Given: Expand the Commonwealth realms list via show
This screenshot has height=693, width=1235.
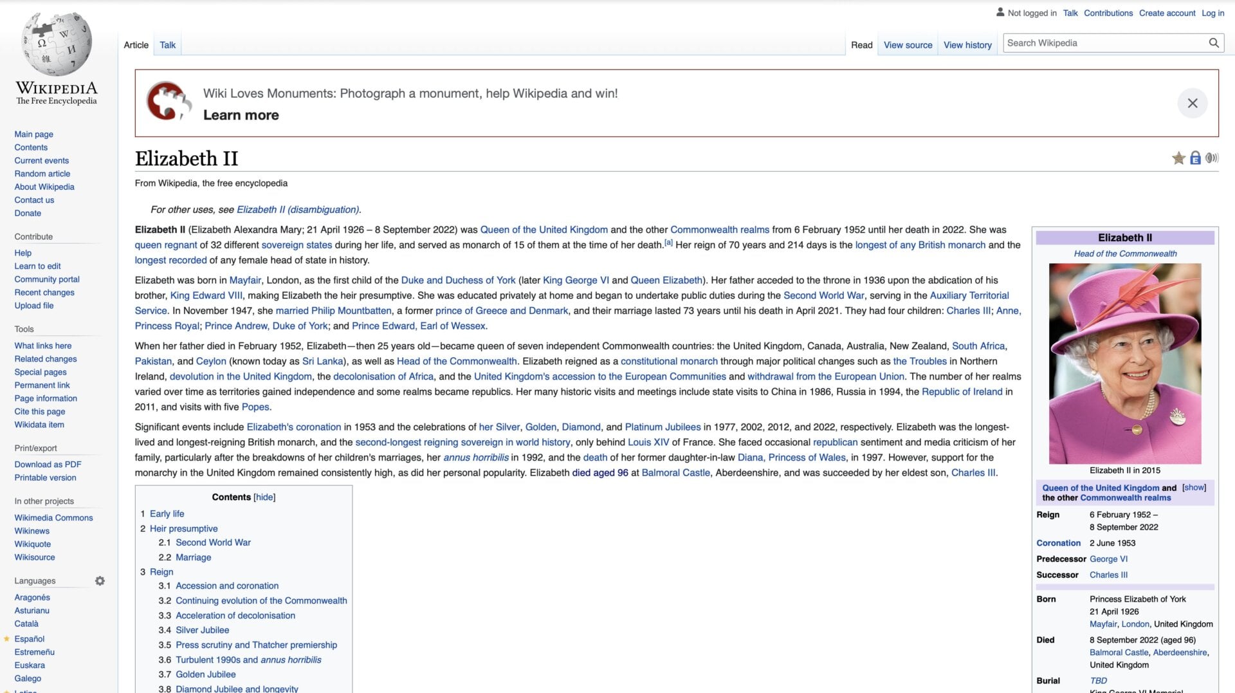Looking at the screenshot, I should [x=1194, y=487].
